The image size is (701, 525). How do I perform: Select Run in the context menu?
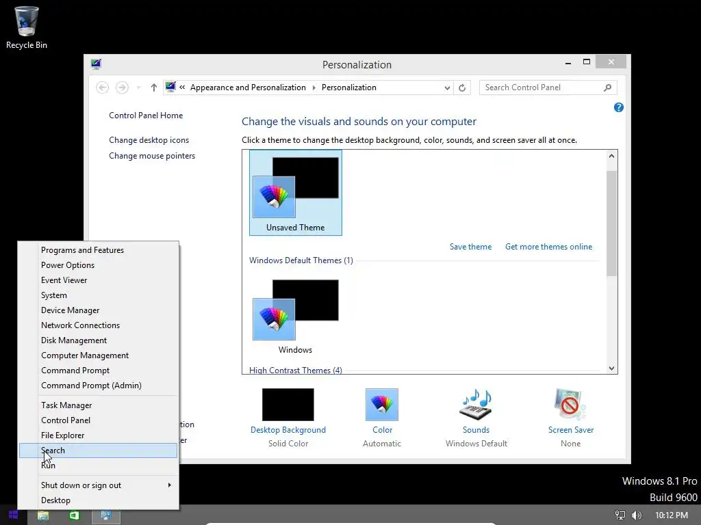99,465
